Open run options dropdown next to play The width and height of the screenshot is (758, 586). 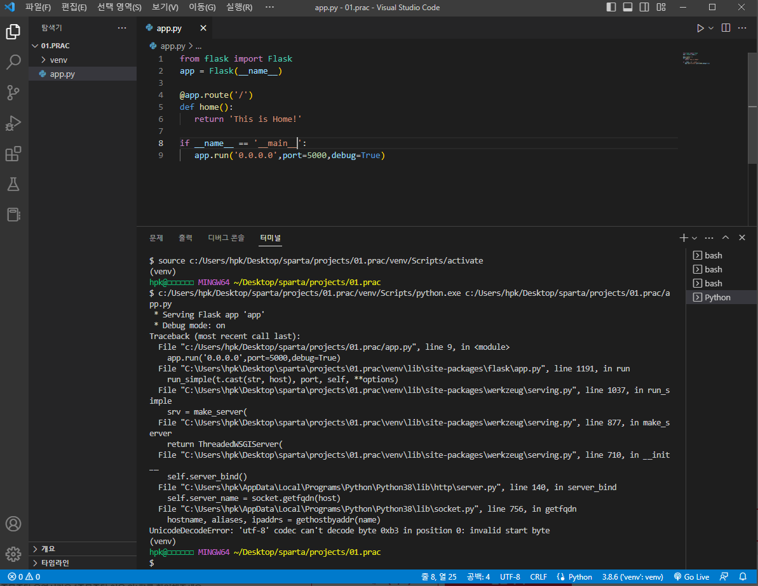coord(710,28)
